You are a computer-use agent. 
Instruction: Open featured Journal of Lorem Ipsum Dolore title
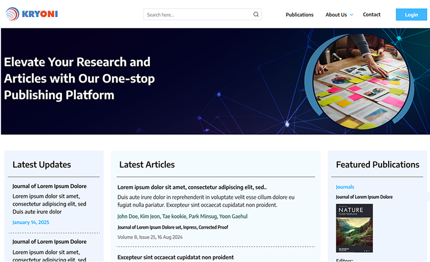pyautogui.click(x=364, y=197)
